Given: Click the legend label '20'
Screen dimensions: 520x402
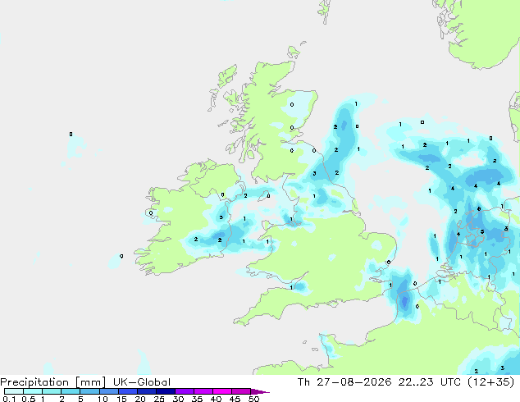Looking at the screenshot, I should click(140, 399).
